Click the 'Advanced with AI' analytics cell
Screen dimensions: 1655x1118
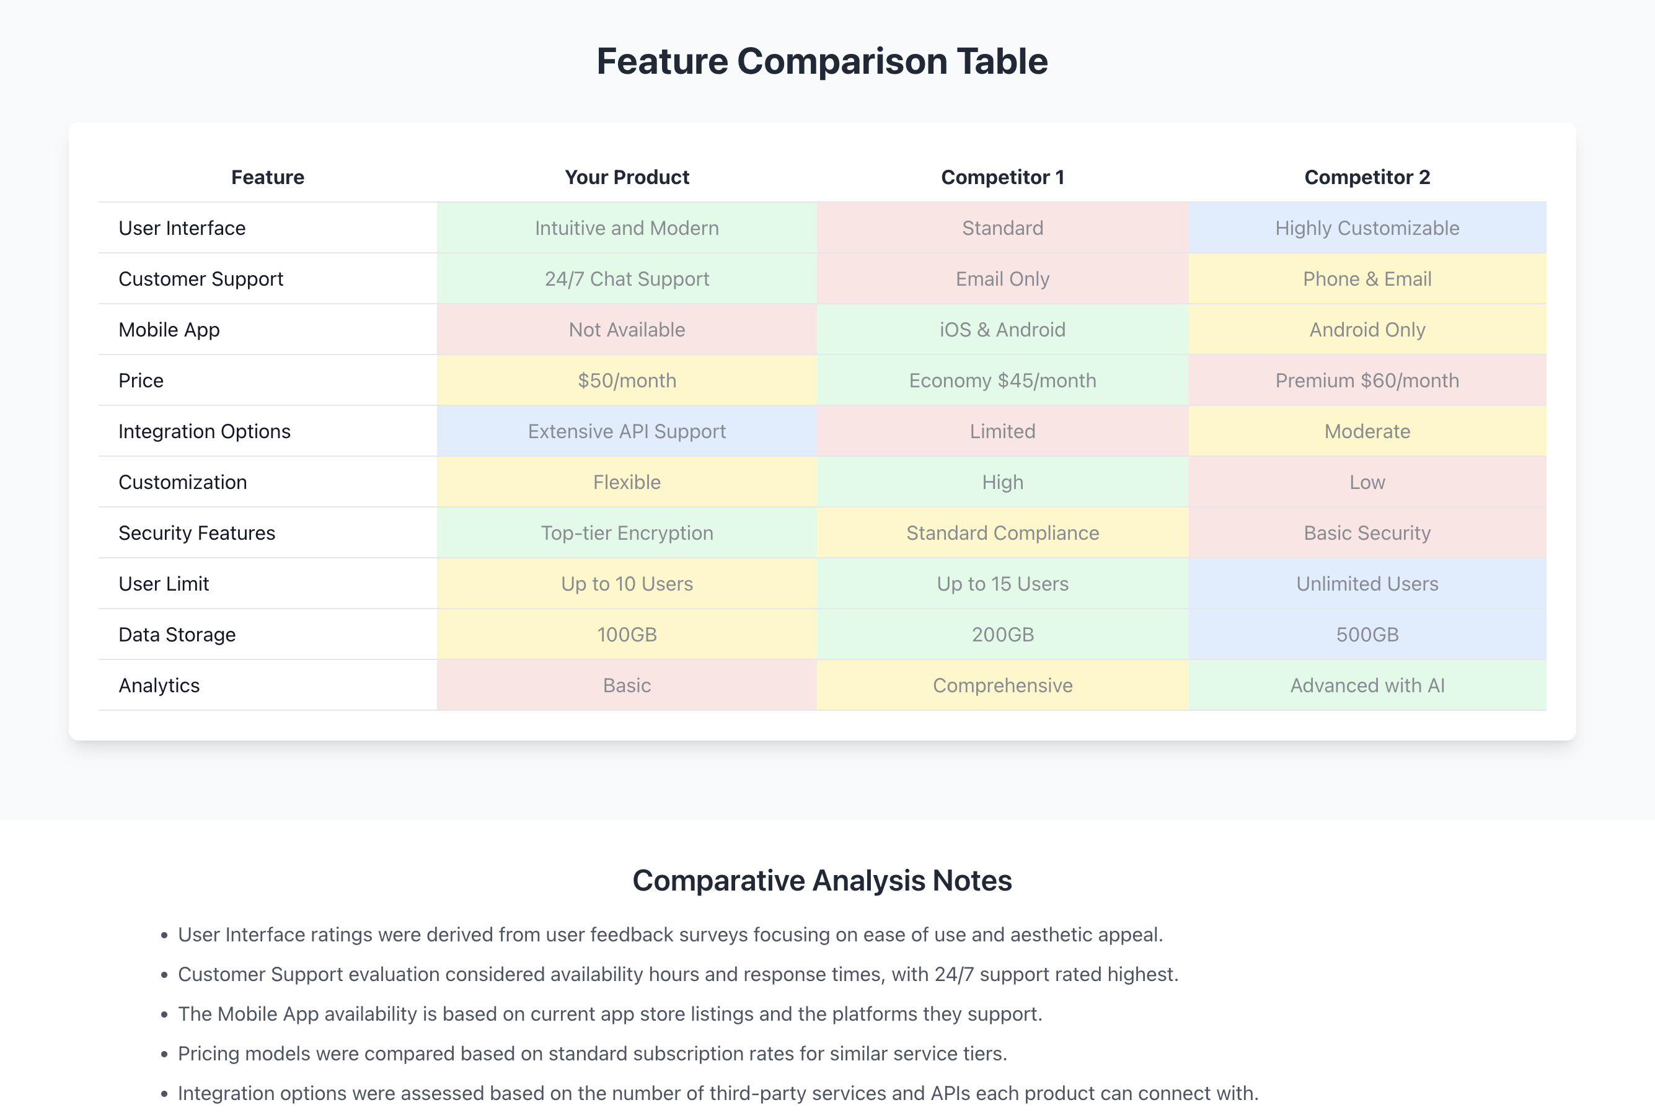pyautogui.click(x=1367, y=685)
